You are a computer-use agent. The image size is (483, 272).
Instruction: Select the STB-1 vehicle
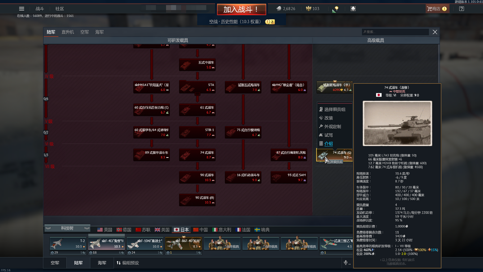197,132
